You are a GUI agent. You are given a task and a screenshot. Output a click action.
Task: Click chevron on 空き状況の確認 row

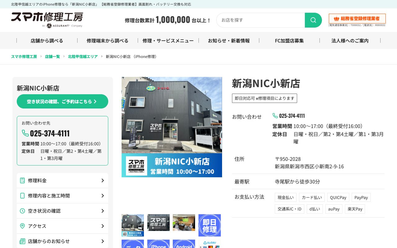[x=103, y=211]
